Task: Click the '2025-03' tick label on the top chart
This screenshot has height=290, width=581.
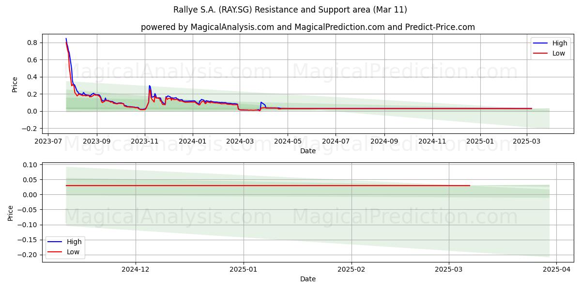Action: (x=527, y=141)
